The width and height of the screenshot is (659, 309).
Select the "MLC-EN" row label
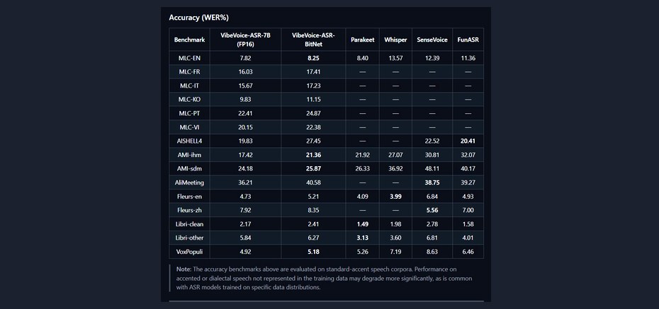tap(189, 58)
